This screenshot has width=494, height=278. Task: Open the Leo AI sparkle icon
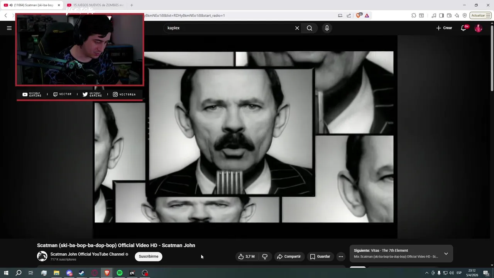pos(457,15)
